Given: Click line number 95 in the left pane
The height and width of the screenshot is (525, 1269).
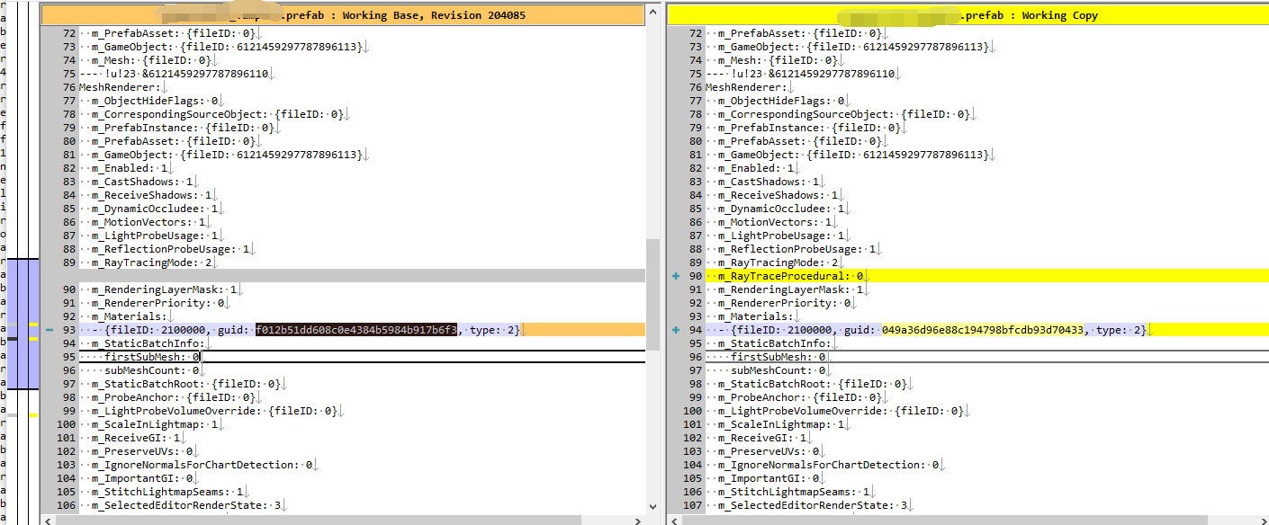Looking at the screenshot, I should point(68,356).
